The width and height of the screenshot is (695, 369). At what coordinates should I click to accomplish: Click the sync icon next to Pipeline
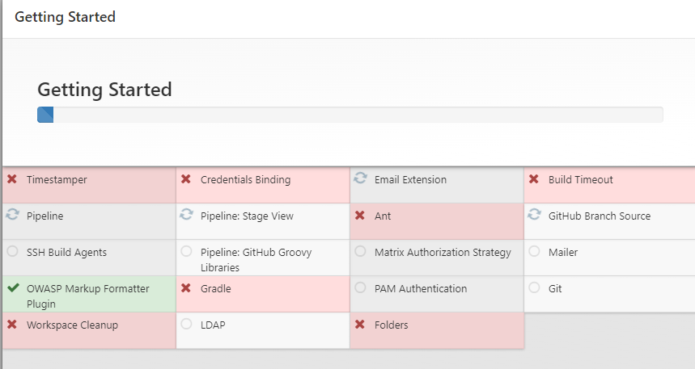pos(12,214)
